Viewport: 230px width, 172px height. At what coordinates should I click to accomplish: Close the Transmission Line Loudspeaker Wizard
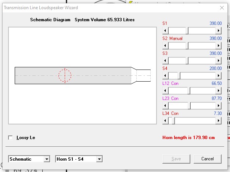coord(222,8)
